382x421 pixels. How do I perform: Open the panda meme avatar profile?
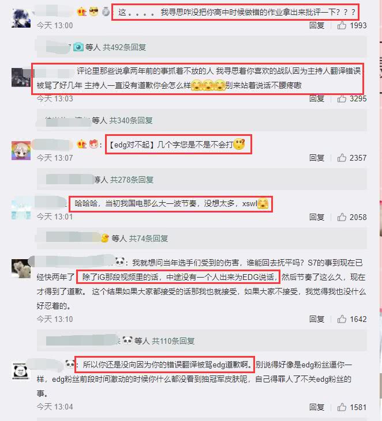(x=21, y=371)
